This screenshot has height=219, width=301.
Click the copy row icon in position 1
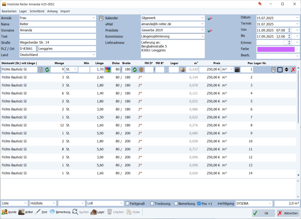(274, 70)
